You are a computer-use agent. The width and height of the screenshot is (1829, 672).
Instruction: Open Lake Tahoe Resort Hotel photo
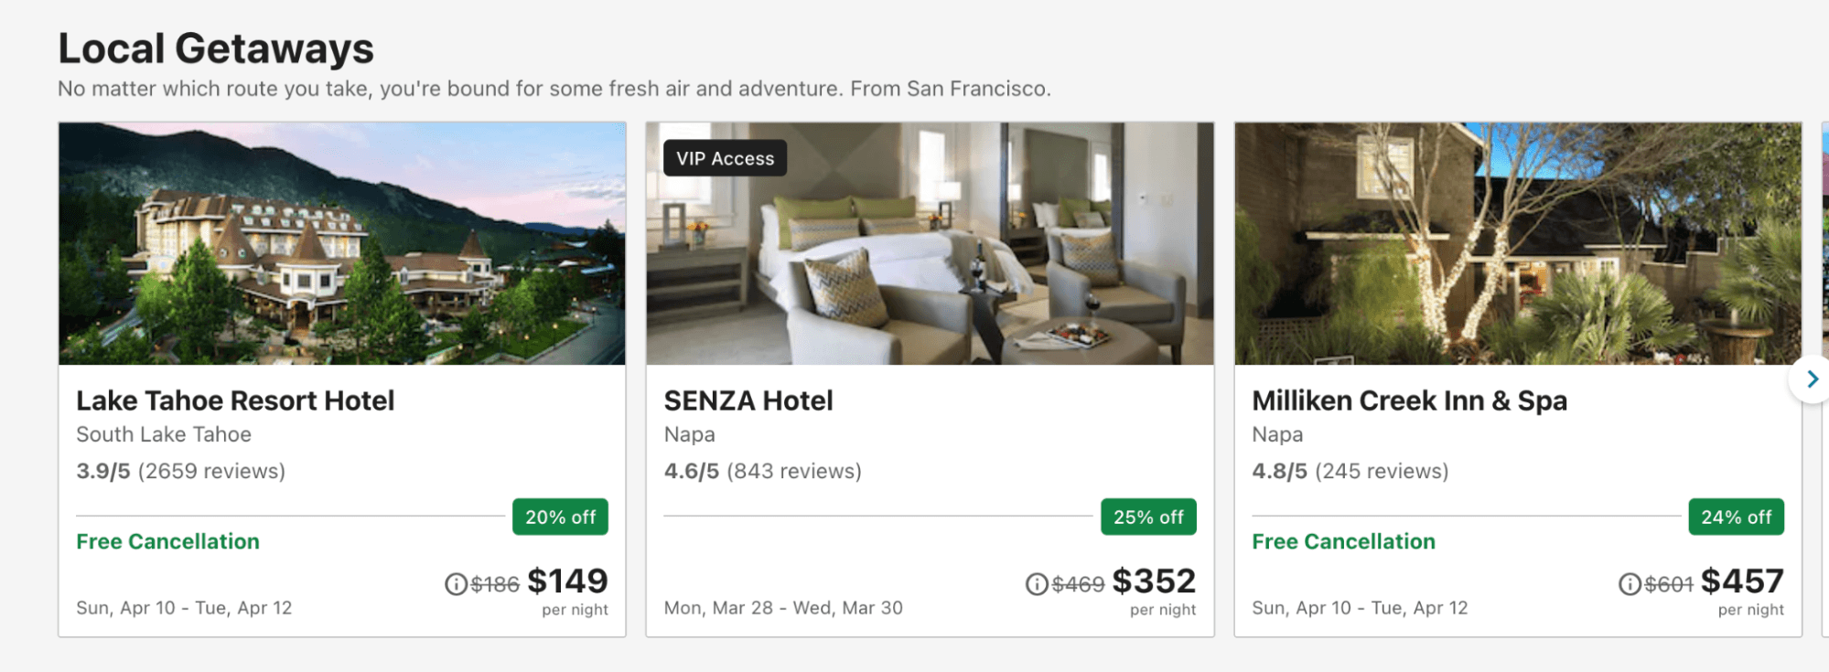coord(342,244)
